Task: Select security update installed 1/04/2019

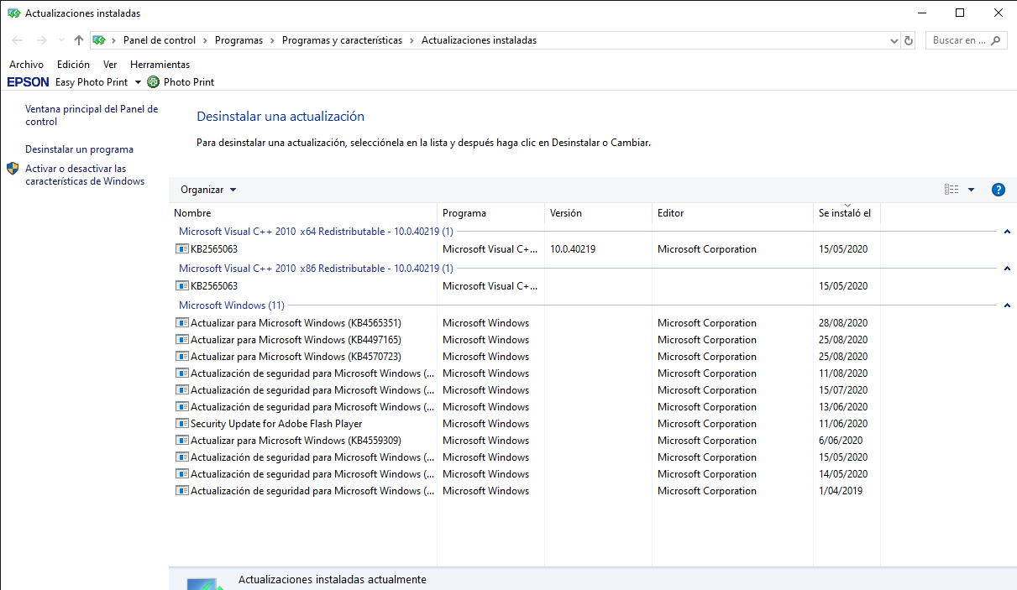Action: 527,491
